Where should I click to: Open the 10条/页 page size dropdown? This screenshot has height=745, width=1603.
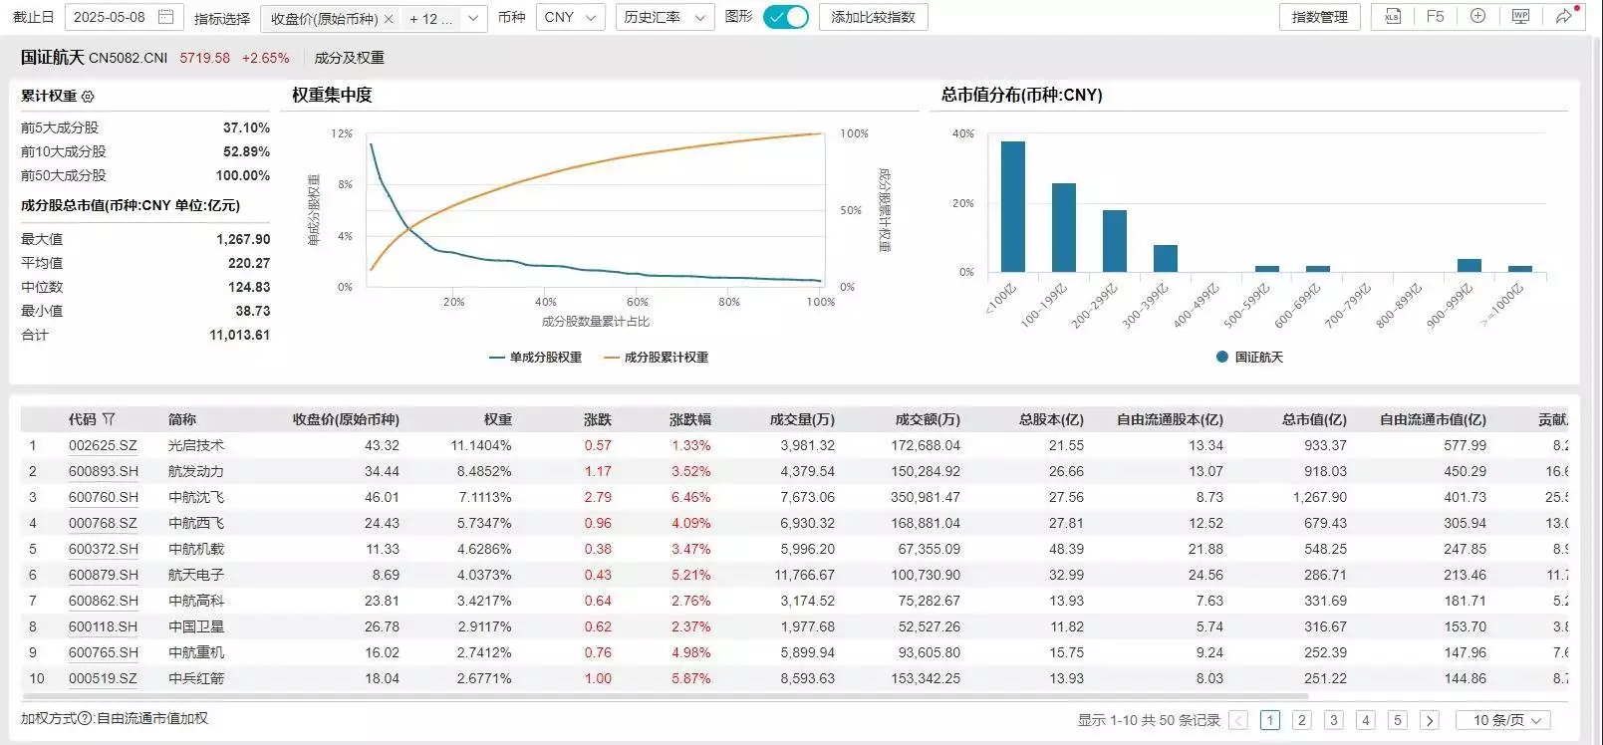(x=1504, y=720)
